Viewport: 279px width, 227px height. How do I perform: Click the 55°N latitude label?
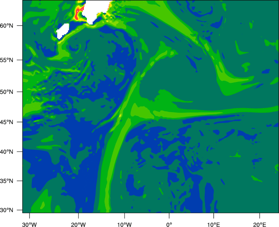point(7,60)
